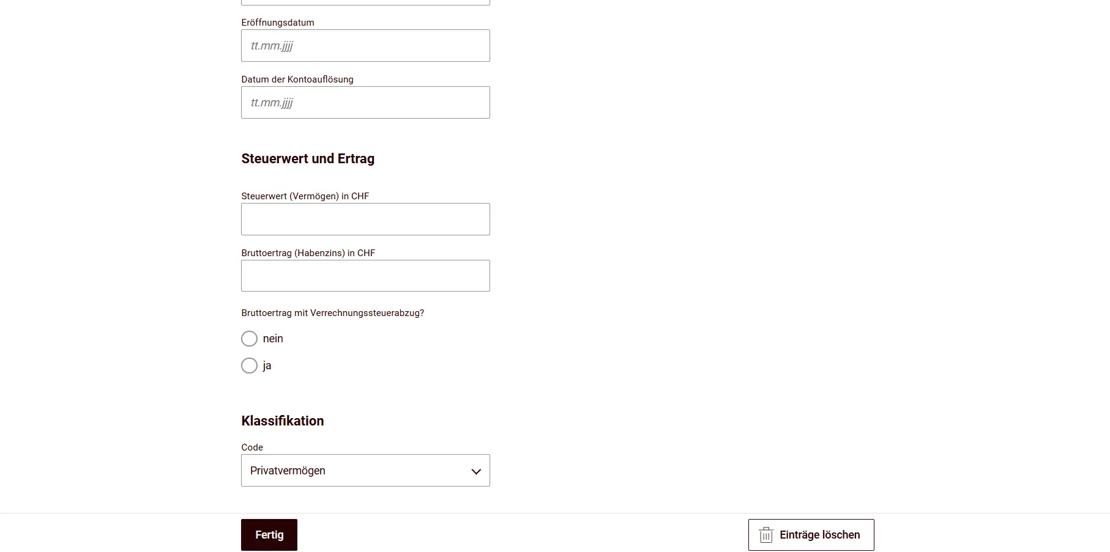Select the nein radio button
The height and width of the screenshot is (552, 1110).
click(249, 338)
